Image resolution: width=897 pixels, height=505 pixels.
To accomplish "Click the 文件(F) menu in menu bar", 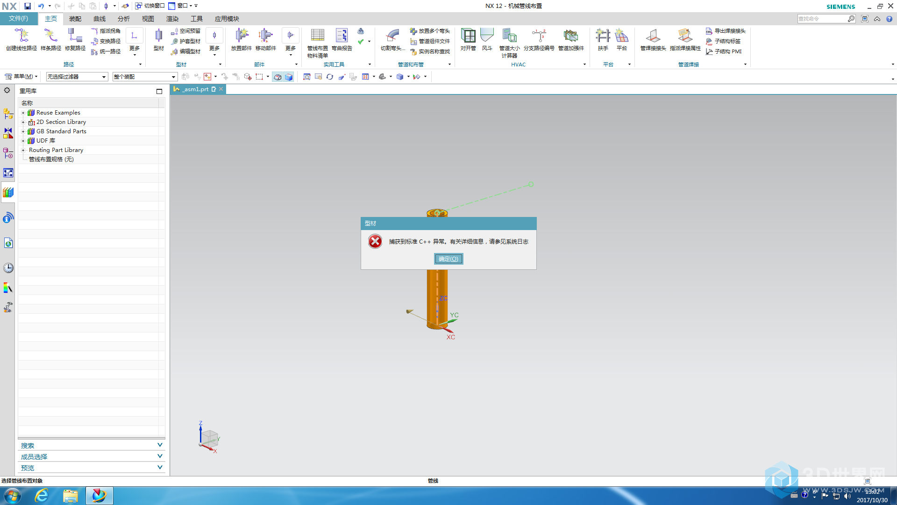I will click(18, 19).
